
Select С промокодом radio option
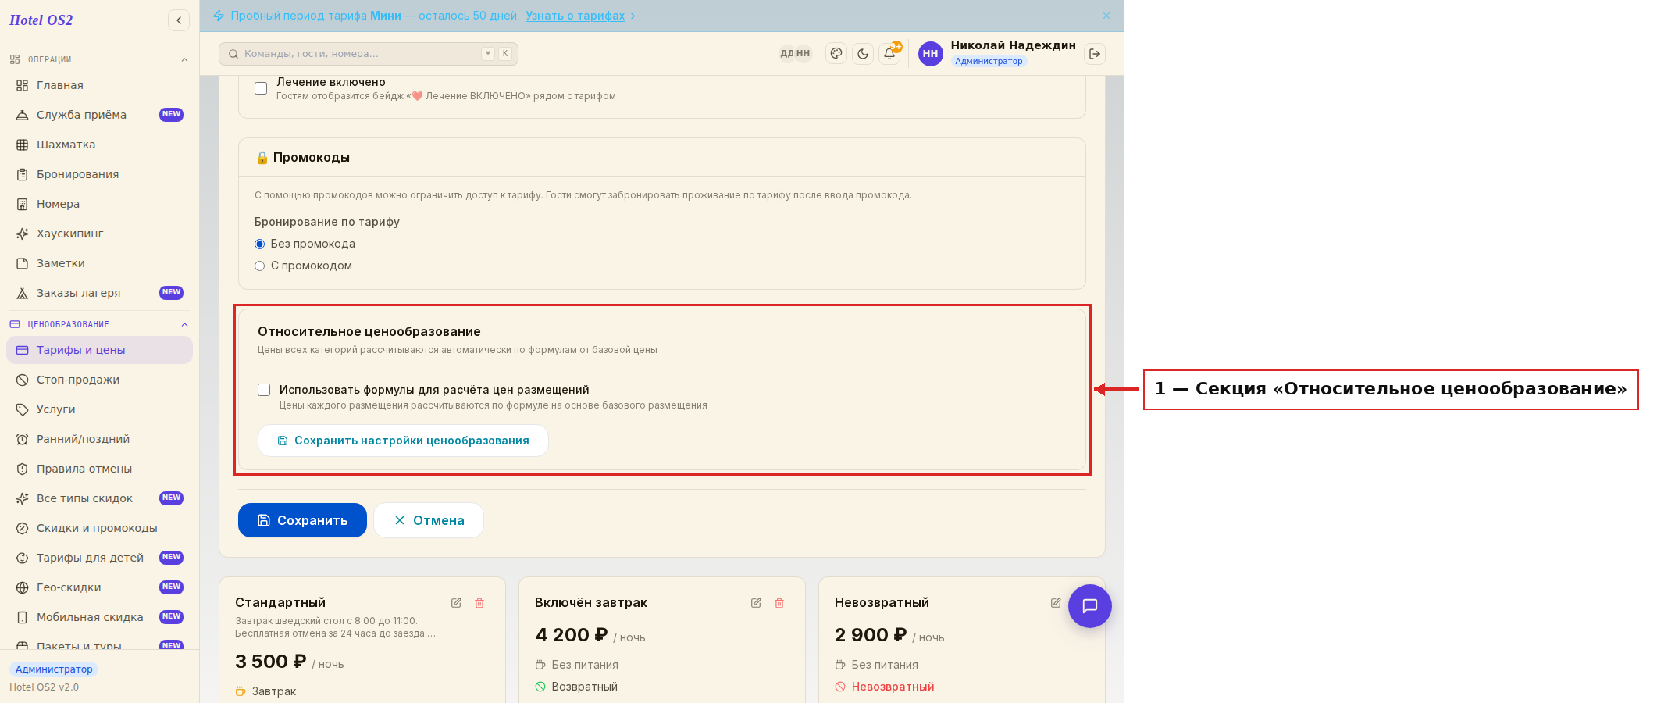coord(260,266)
